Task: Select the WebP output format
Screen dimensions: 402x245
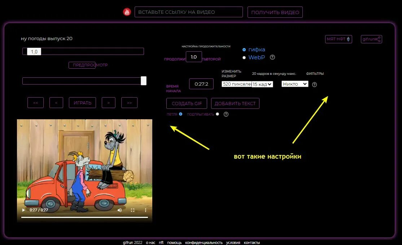Action: click(x=244, y=57)
